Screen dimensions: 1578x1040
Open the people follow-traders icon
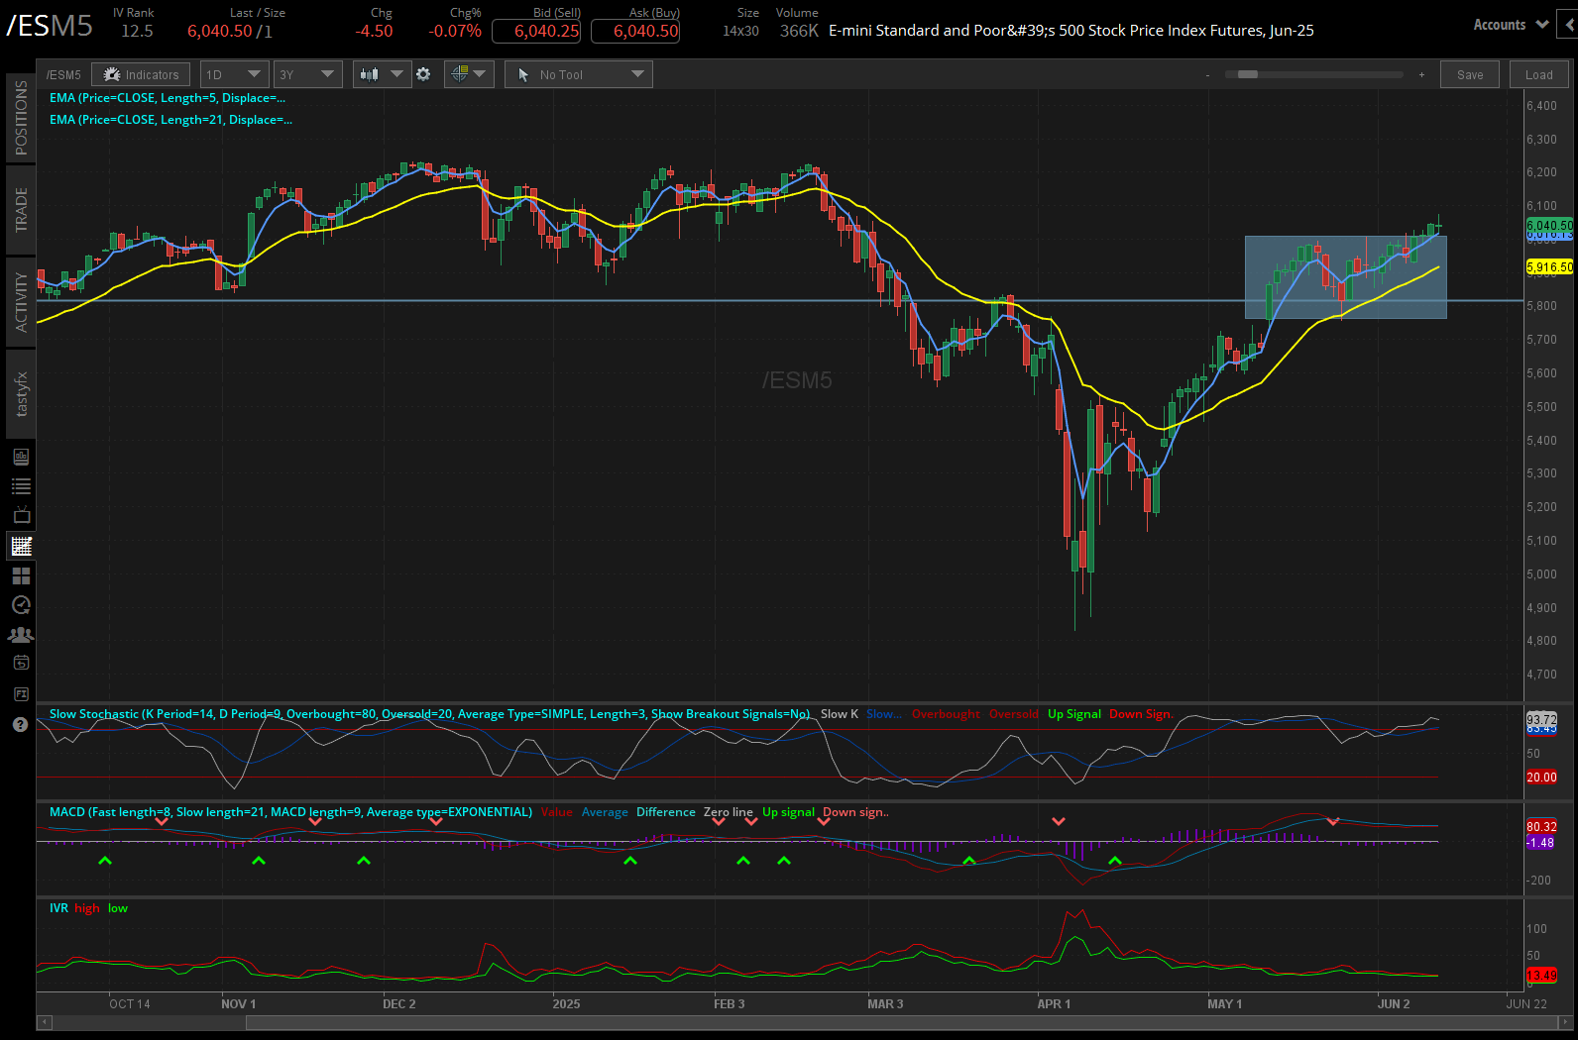(21, 635)
